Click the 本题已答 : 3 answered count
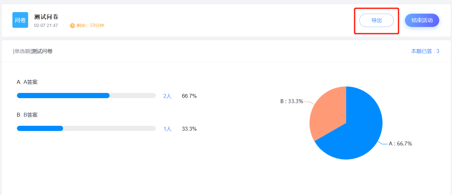This screenshot has width=452, height=195. [x=425, y=51]
